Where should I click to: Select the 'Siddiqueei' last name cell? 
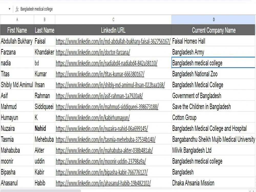44,106
